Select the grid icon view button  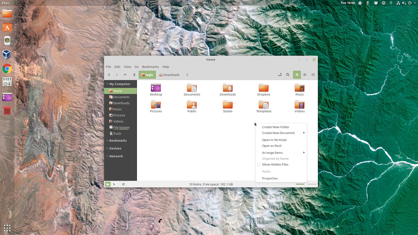297,75
